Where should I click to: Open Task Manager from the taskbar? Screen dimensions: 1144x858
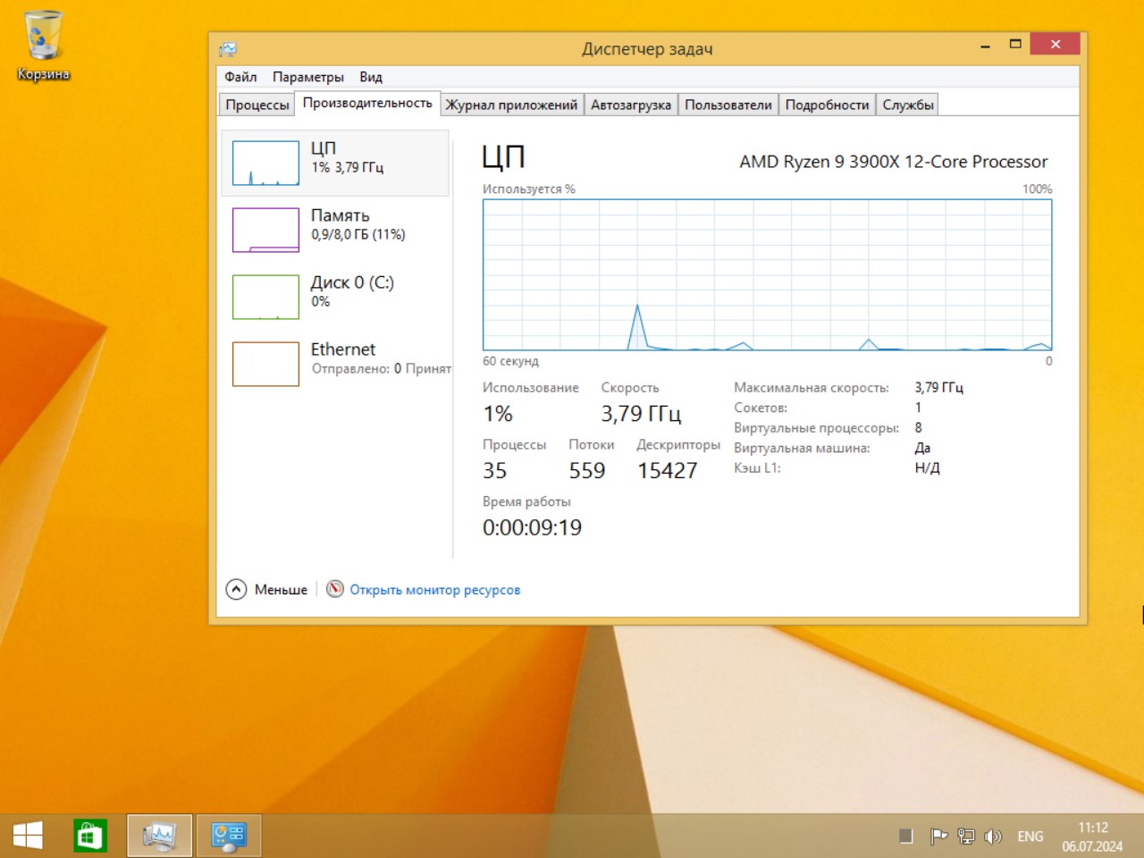point(159,835)
